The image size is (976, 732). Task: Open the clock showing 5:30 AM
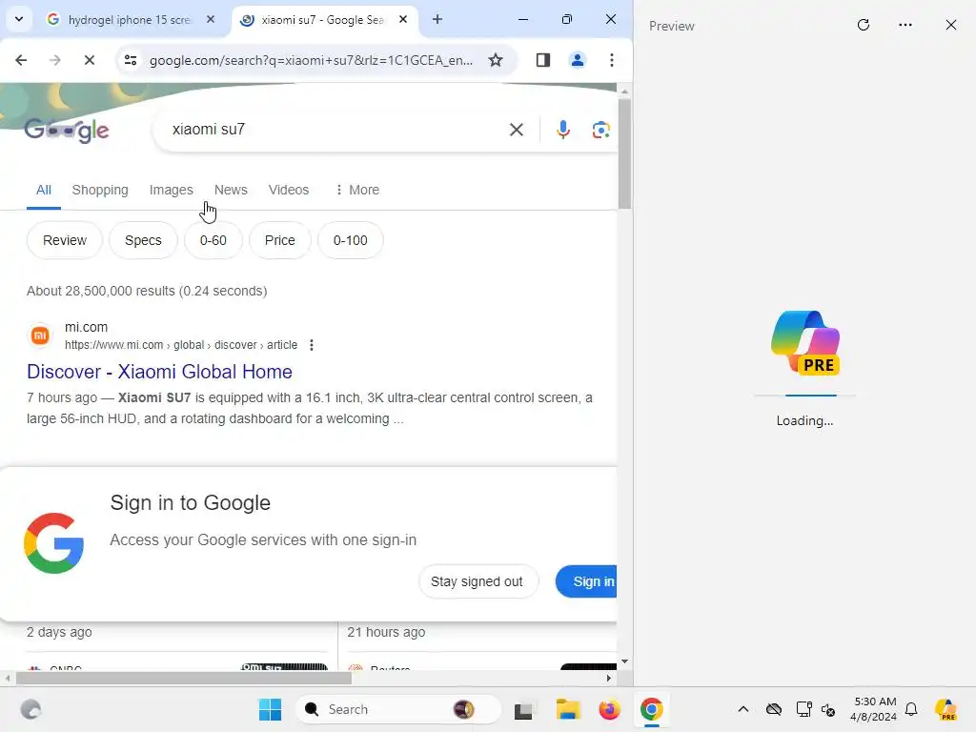pos(874,709)
